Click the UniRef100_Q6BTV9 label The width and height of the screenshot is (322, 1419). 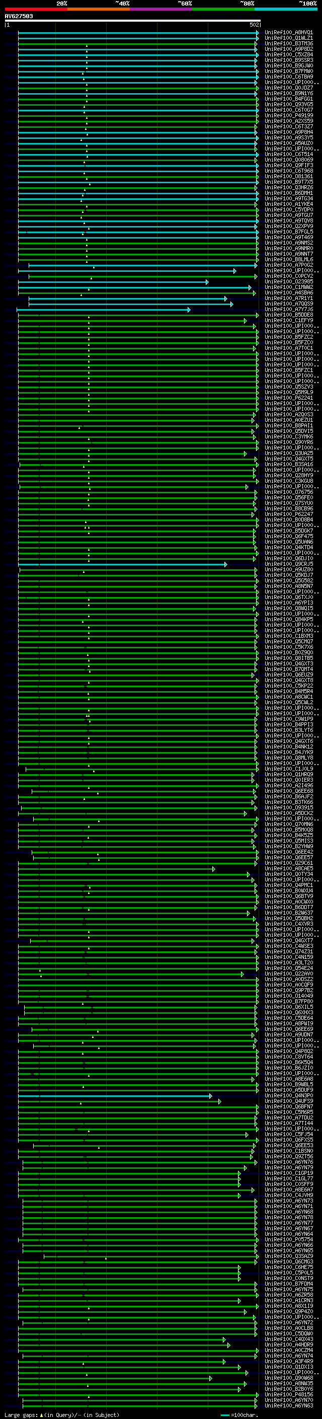click(289, 896)
